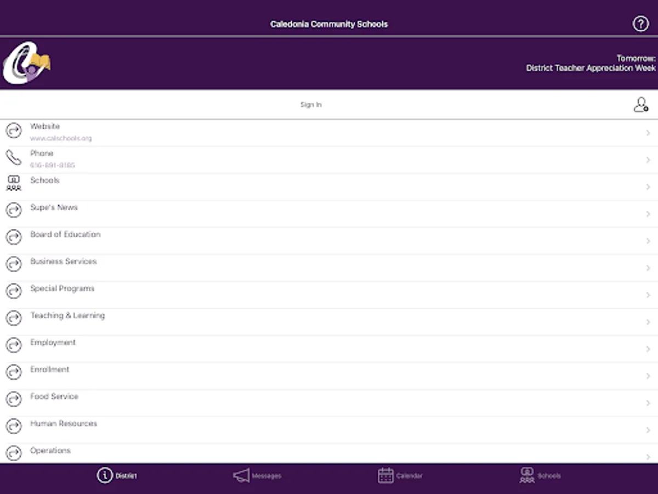658x494 pixels.
Task: Expand the Food Service row chevron
Action: click(x=648, y=403)
